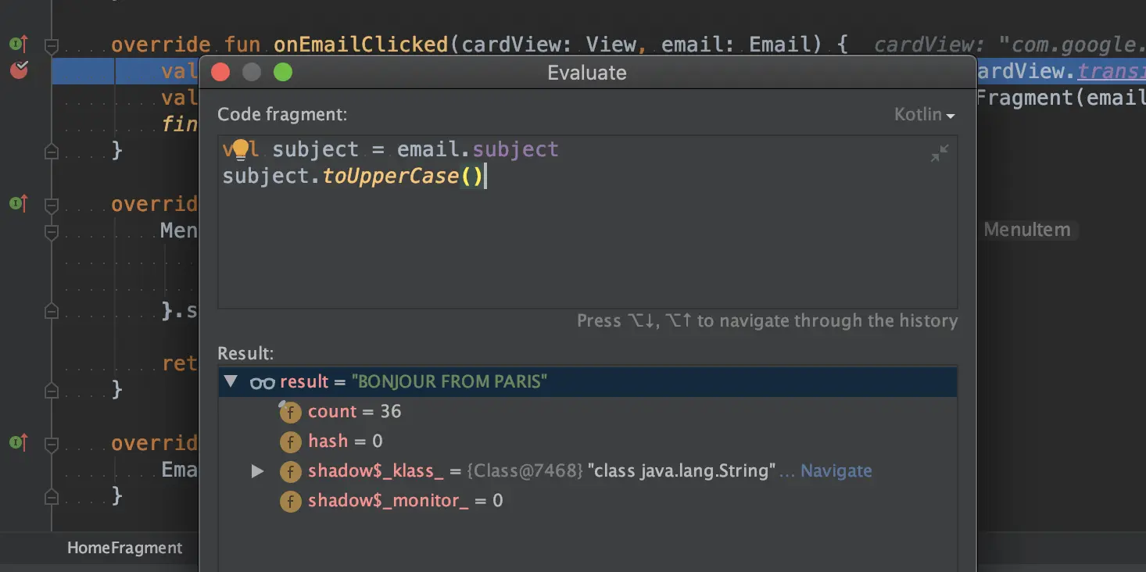Screen dimensions: 1146x572
Task: Click the field icon next to hash
Action: point(290,442)
